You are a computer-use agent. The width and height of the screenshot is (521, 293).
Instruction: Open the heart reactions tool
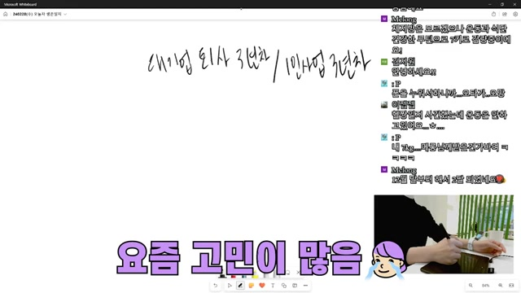click(262, 286)
